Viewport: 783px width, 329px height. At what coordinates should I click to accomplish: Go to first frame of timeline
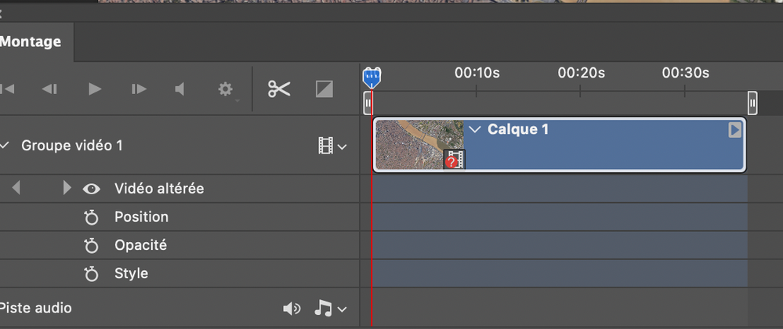[x=7, y=89]
